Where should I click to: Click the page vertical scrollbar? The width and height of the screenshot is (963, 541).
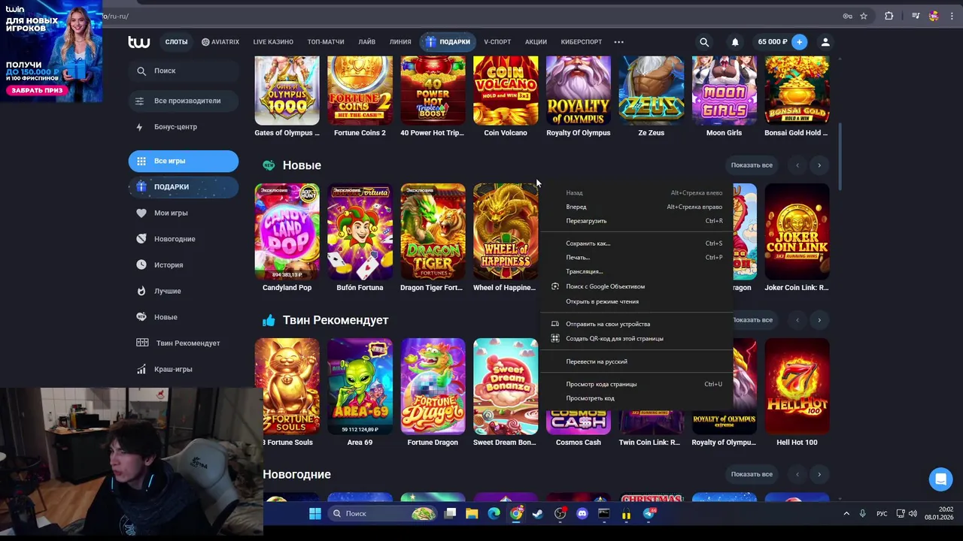click(x=840, y=156)
